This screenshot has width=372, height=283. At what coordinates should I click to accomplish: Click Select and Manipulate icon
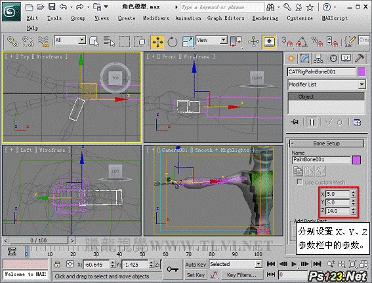[253, 42]
